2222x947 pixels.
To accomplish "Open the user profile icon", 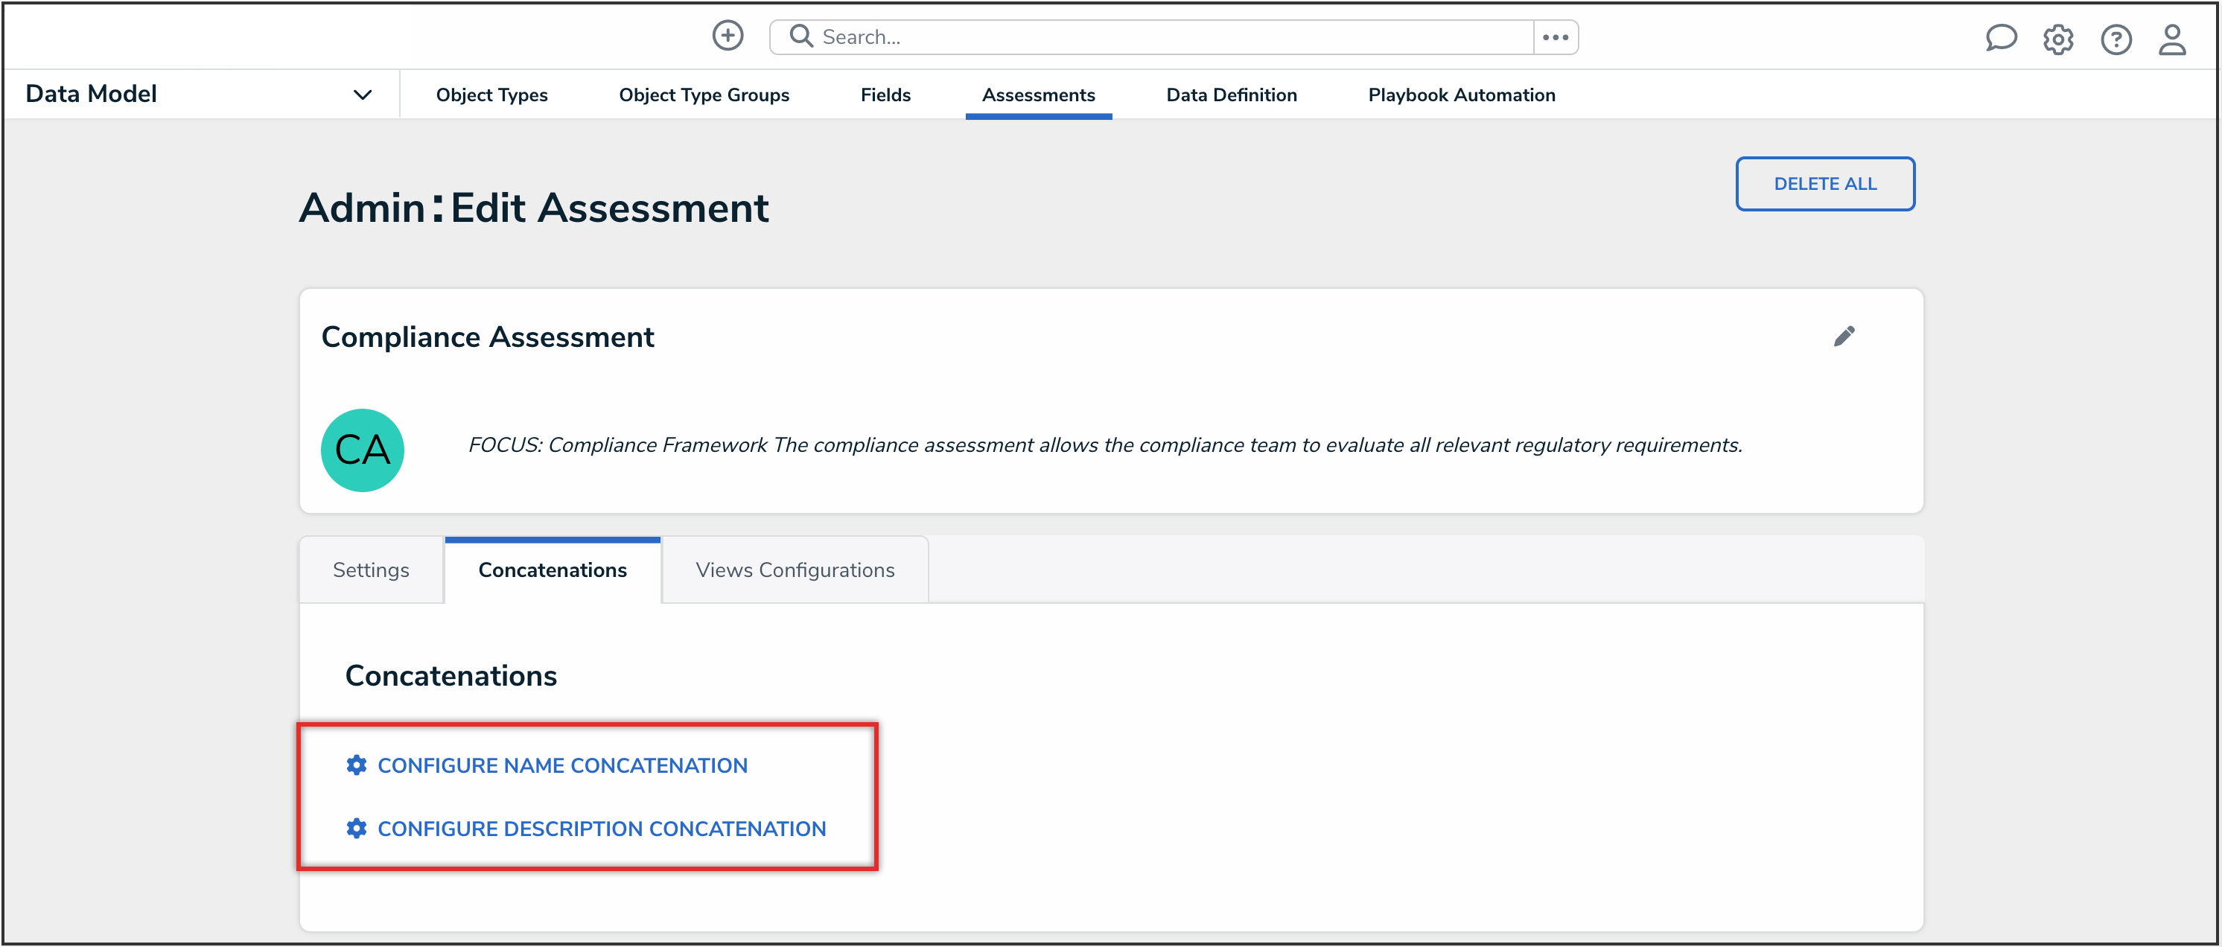I will [2172, 39].
